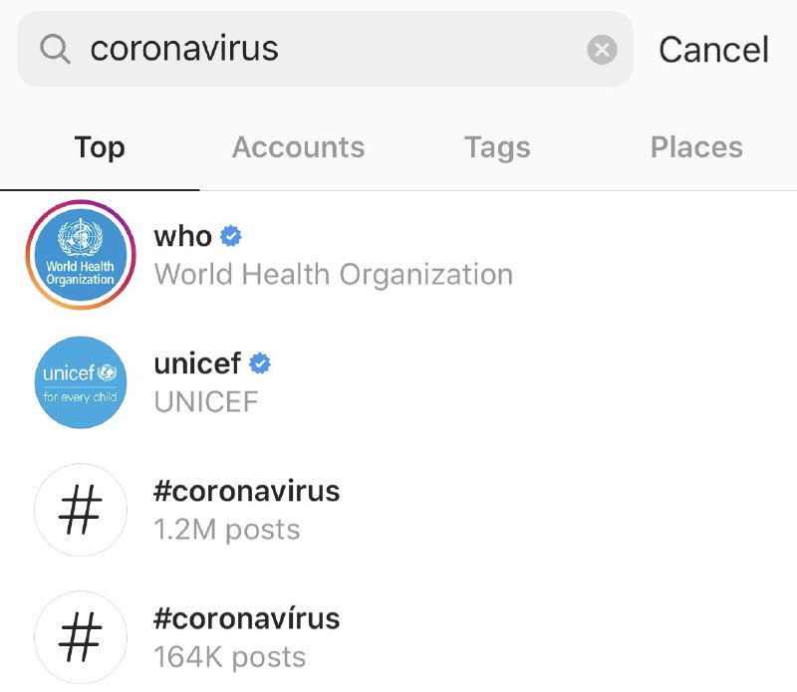The width and height of the screenshot is (797, 692).
Task: Select the #coronavírus accented hashtag result
Action: pos(247,618)
